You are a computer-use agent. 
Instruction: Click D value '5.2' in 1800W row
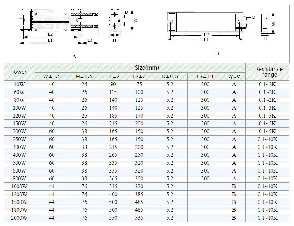[170, 210]
